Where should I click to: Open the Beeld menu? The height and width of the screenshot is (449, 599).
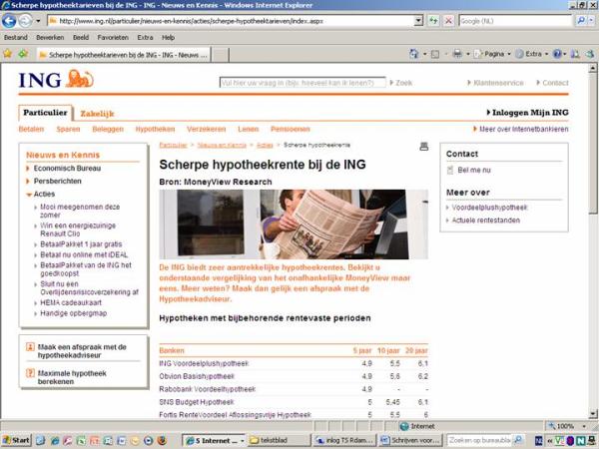point(81,38)
